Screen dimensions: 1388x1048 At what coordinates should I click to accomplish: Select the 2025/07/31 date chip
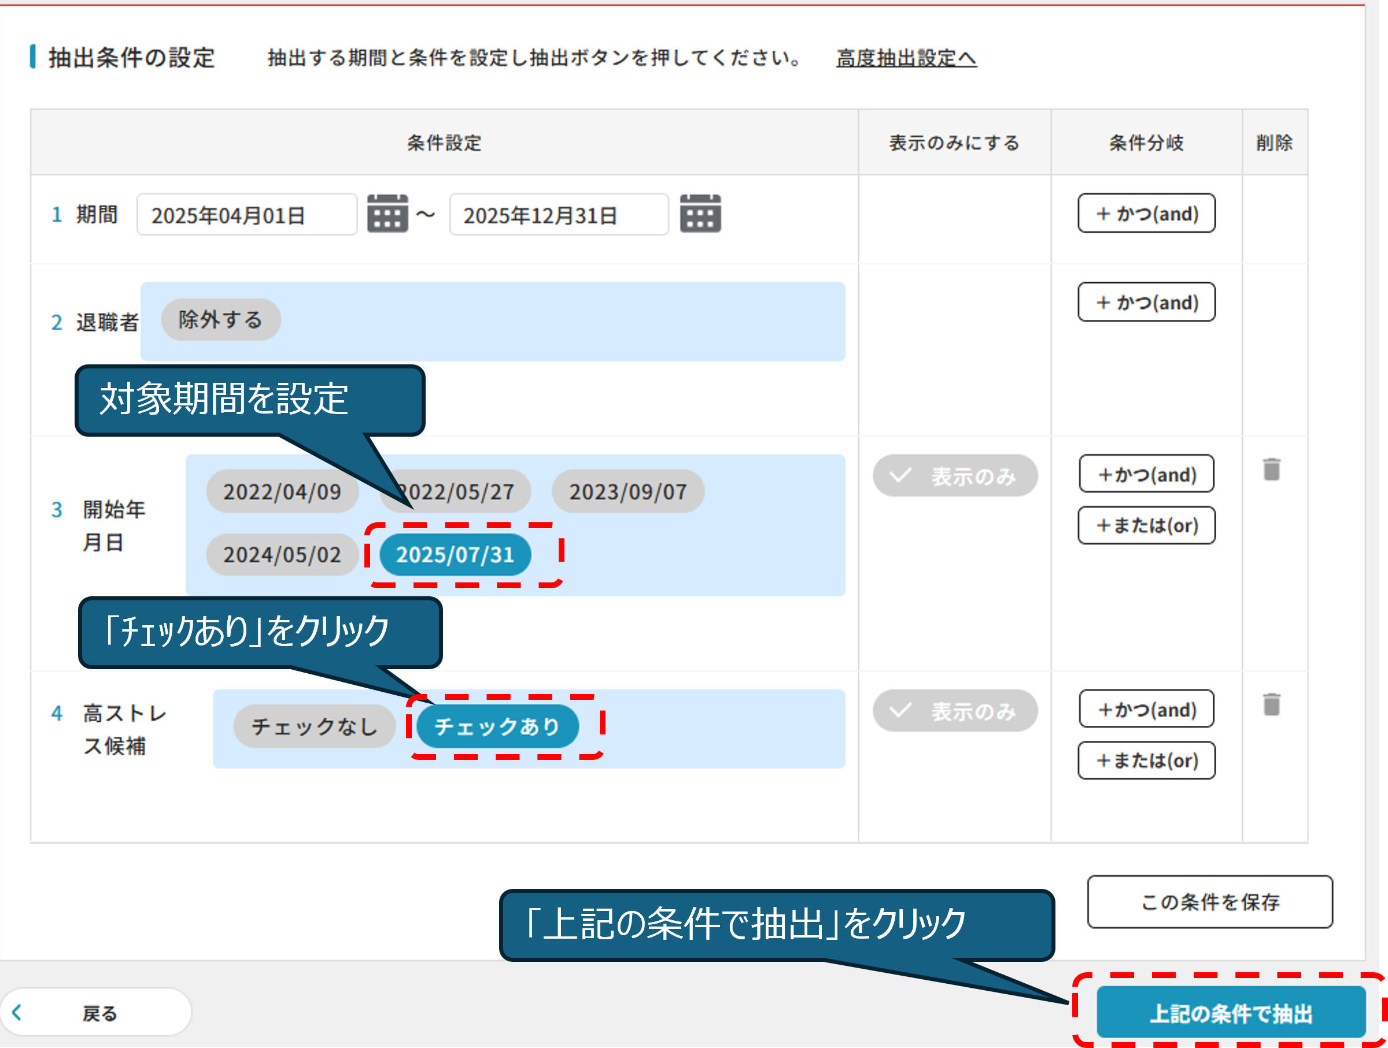(455, 555)
